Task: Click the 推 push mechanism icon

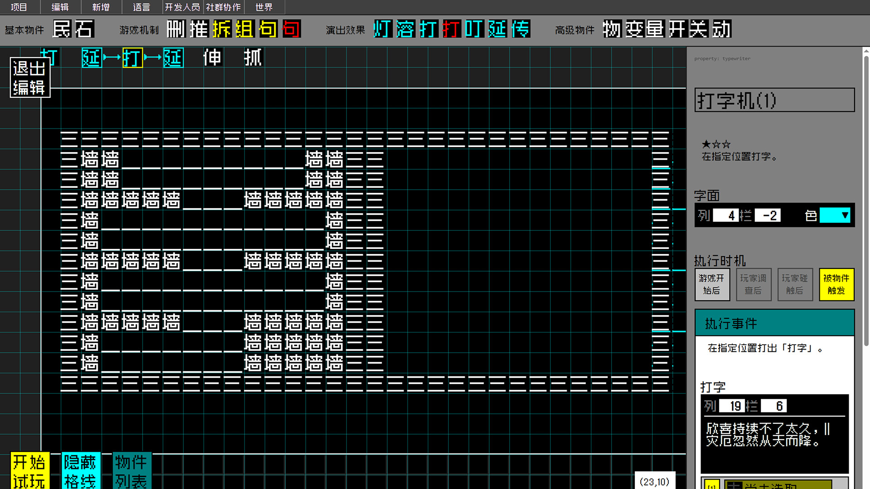Action: click(x=199, y=29)
